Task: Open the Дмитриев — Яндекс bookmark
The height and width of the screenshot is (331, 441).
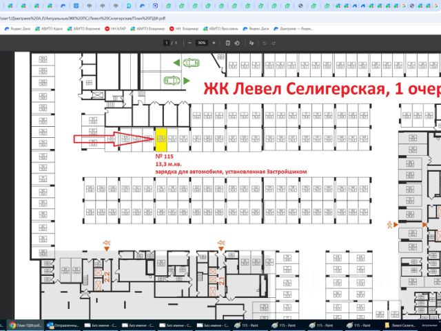Action: pyautogui.click(x=294, y=29)
